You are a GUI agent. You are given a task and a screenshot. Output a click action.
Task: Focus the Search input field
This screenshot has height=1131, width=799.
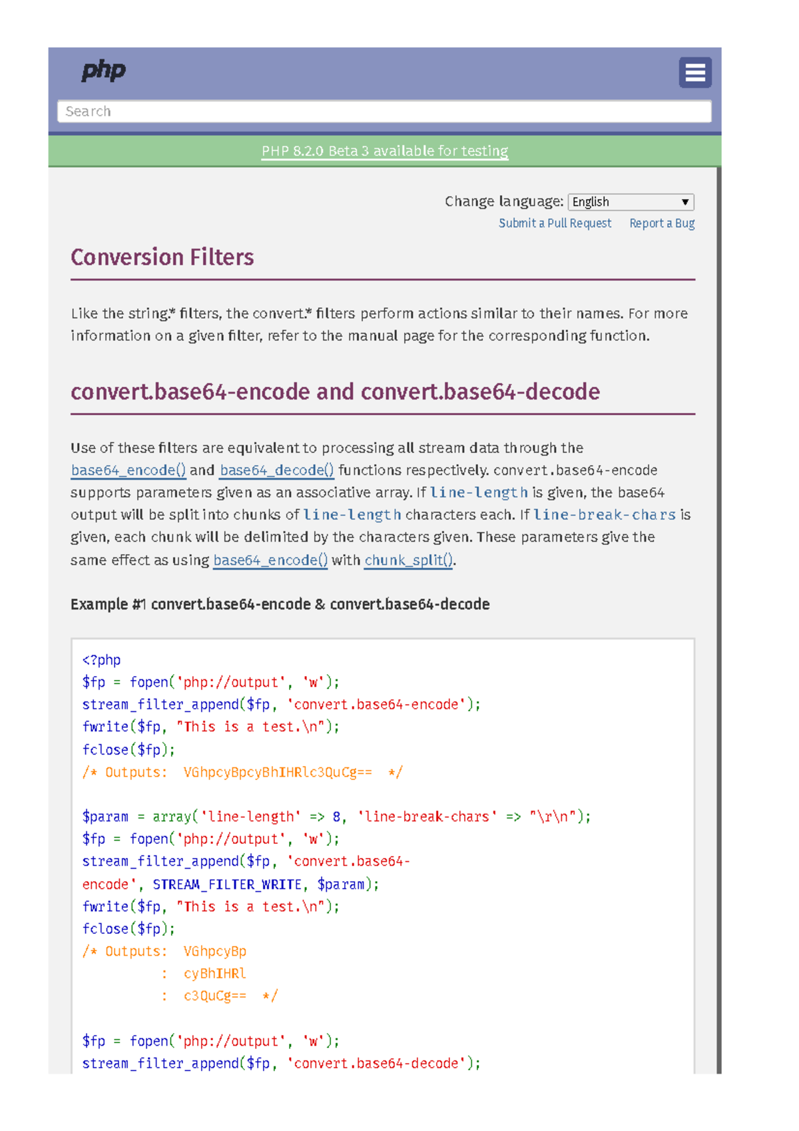(x=384, y=111)
